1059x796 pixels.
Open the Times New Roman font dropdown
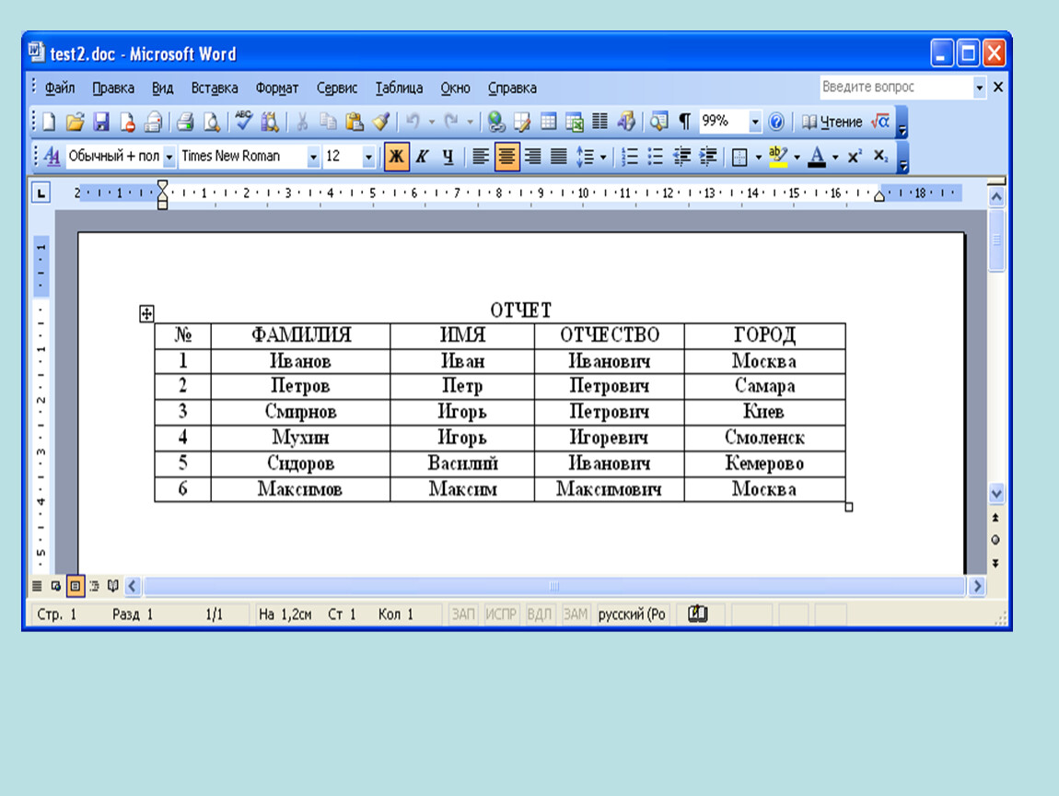point(313,157)
